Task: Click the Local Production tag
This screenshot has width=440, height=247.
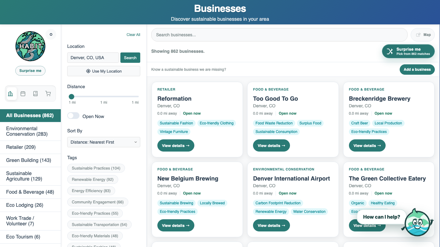Action: (388, 123)
